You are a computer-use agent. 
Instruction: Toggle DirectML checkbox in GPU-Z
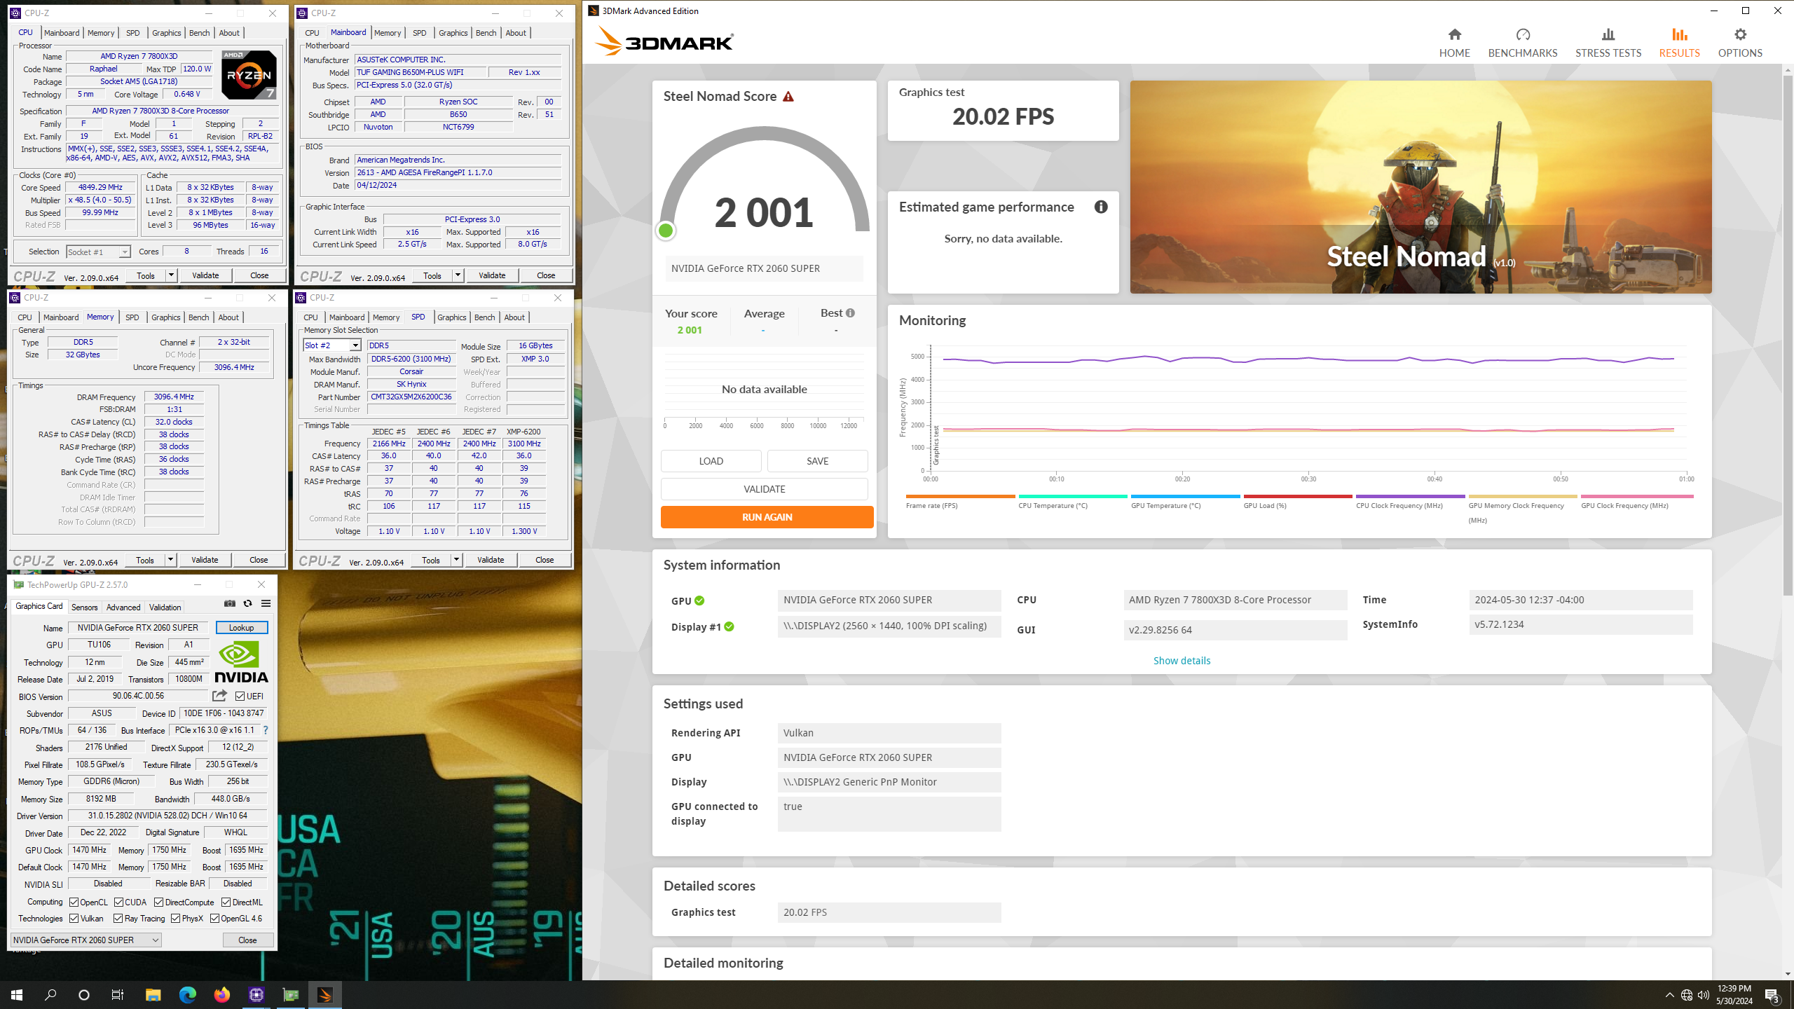click(226, 902)
